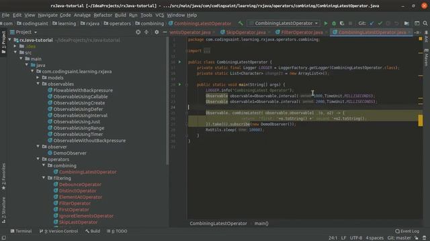Click combining breadcrumb in navigation bar
The width and height of the screenshot is (430, 241).
click(149, 23)
